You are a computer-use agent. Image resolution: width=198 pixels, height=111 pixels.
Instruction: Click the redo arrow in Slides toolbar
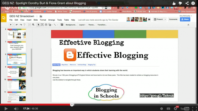(x=21, y=25)
